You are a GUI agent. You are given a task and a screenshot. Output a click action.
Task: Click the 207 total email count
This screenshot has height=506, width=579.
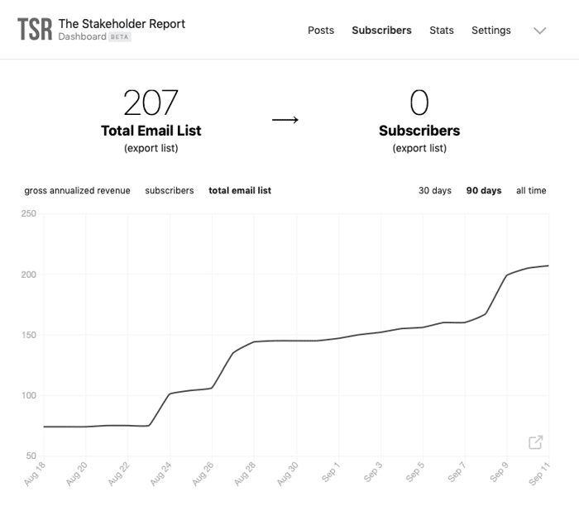pyautogui.click(x=151, y=103)
